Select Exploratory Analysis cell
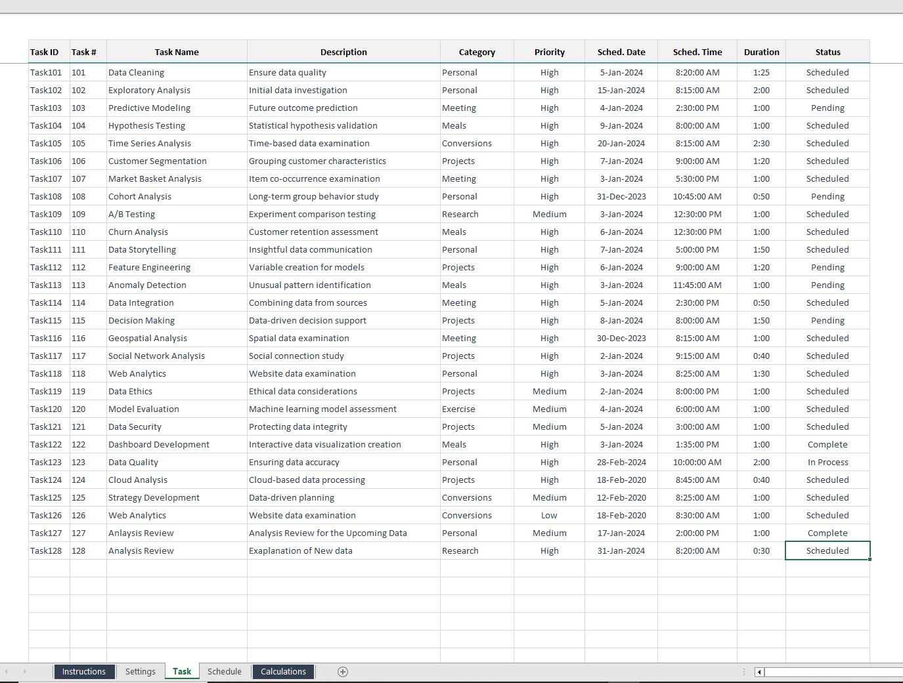 point(177,90)
